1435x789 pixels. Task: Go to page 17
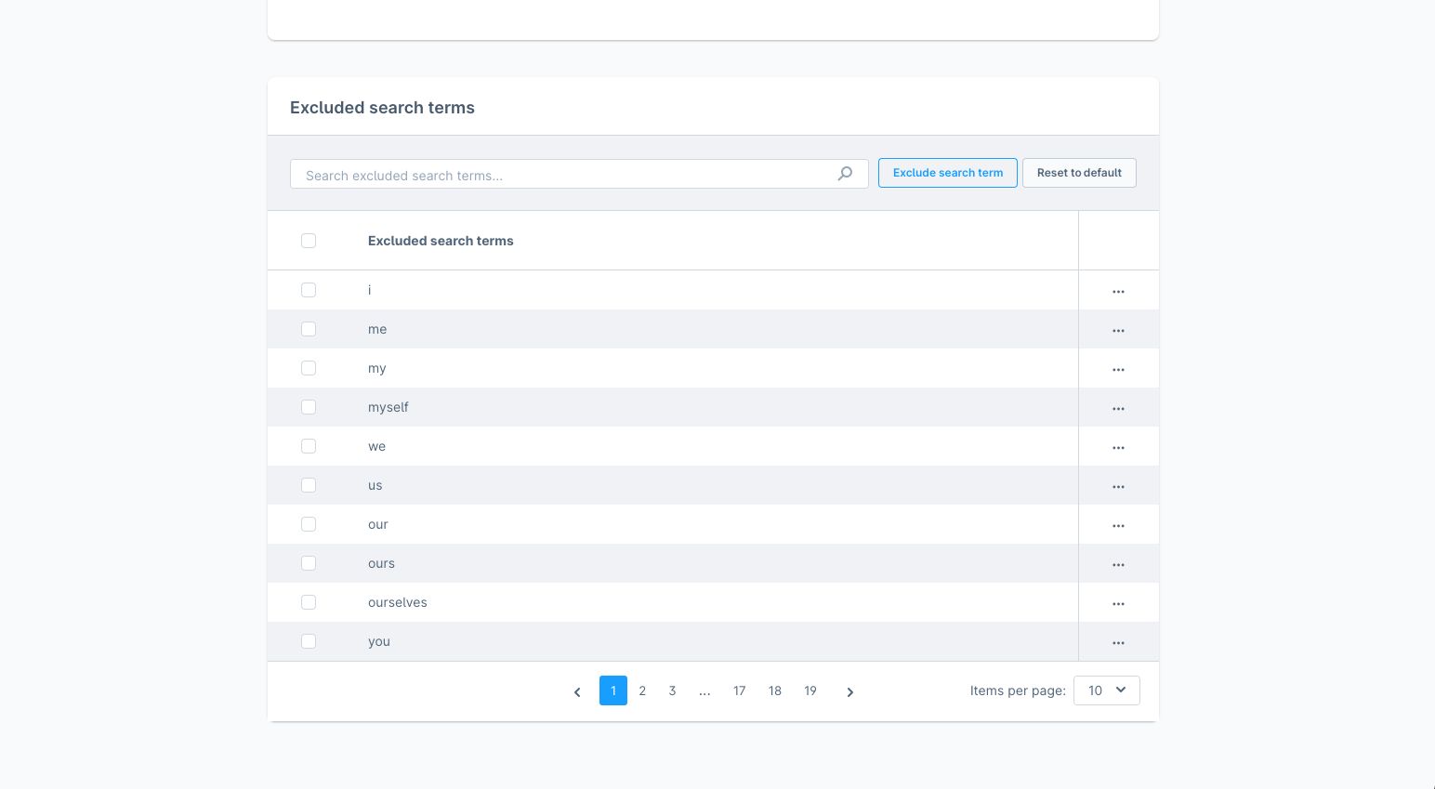[740, 690]
